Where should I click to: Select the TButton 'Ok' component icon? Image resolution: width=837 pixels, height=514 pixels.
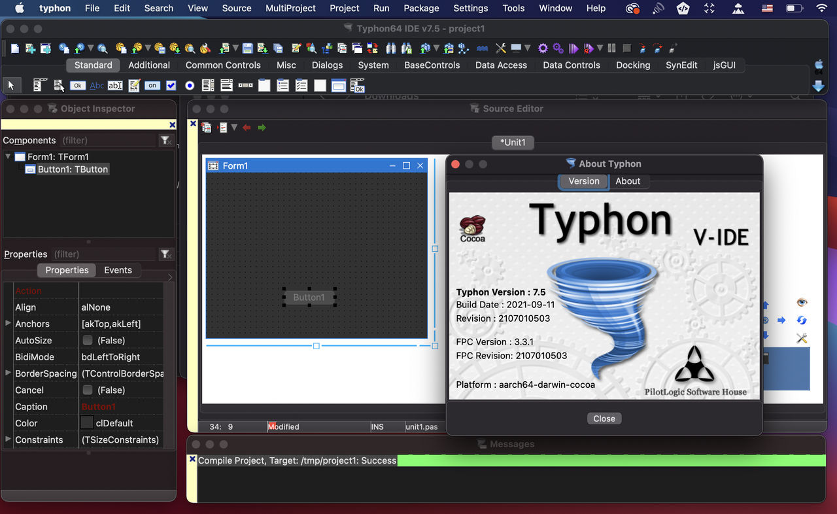pyautogui.click(x=78, y=85)
